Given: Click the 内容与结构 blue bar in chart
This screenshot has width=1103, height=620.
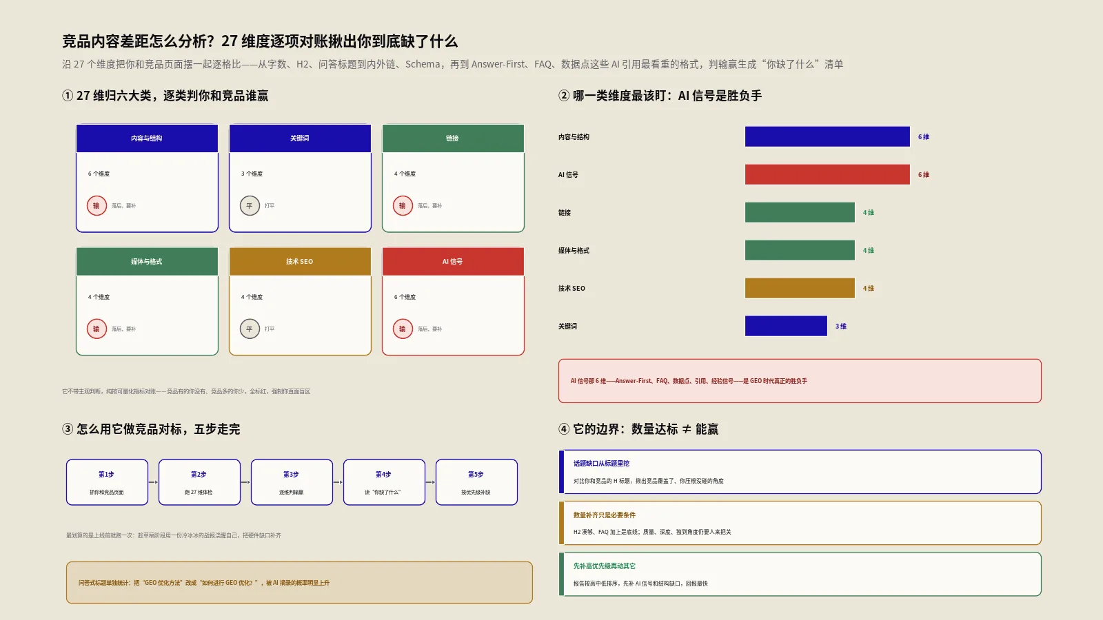Looking at the screenshot, I should coord(827,136).
